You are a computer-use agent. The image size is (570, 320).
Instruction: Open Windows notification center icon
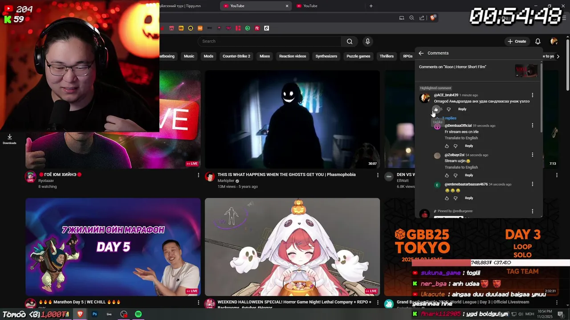(x=561, y=314)
